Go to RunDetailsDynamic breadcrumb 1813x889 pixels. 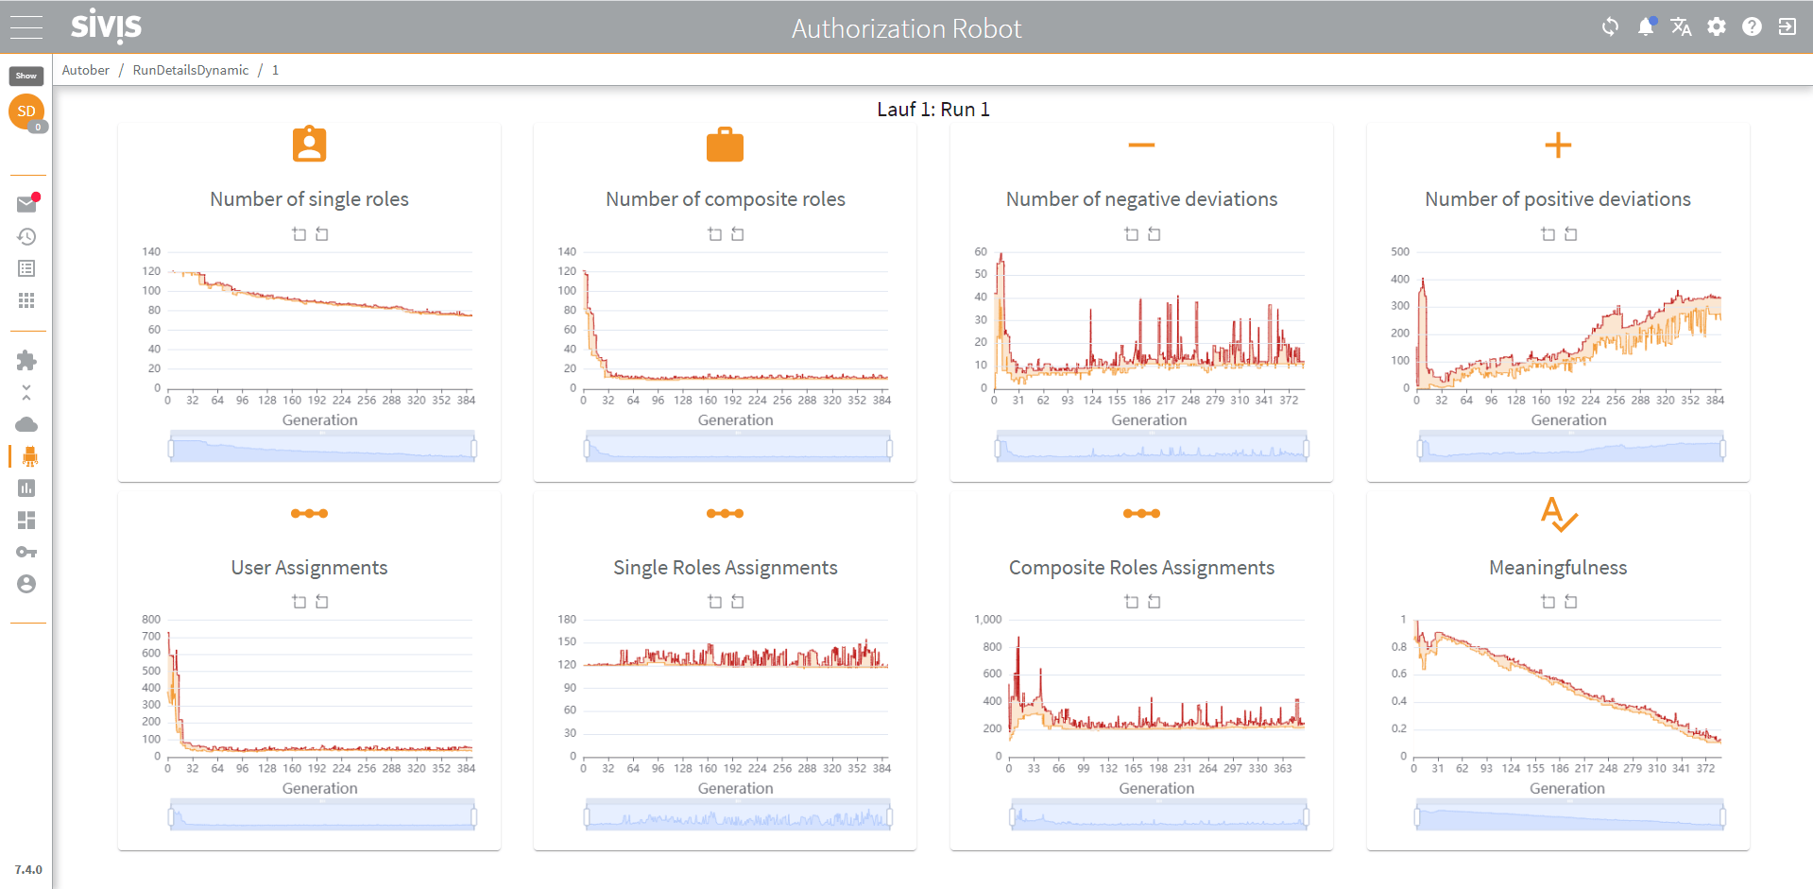pyautogui.click(x=191, y=70)
